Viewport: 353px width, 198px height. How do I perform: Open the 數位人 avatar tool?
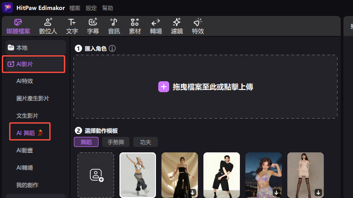click(x=48, y=26)
